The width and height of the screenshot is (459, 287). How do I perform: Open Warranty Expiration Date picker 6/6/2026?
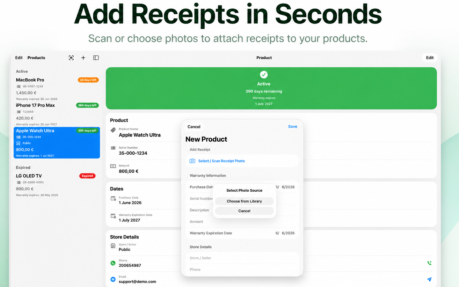point(285,233)
